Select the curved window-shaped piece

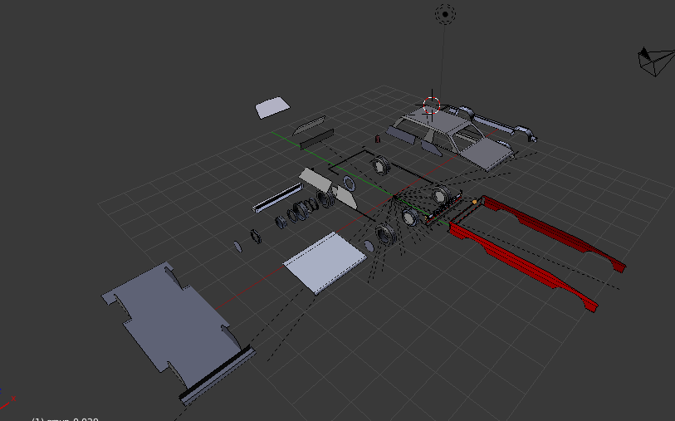point(309,125)
